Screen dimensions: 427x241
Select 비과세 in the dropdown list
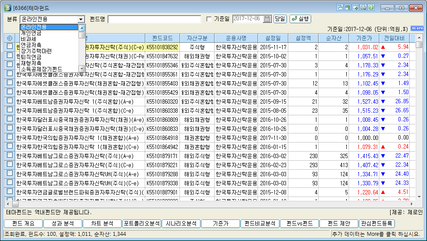point(49,39)
